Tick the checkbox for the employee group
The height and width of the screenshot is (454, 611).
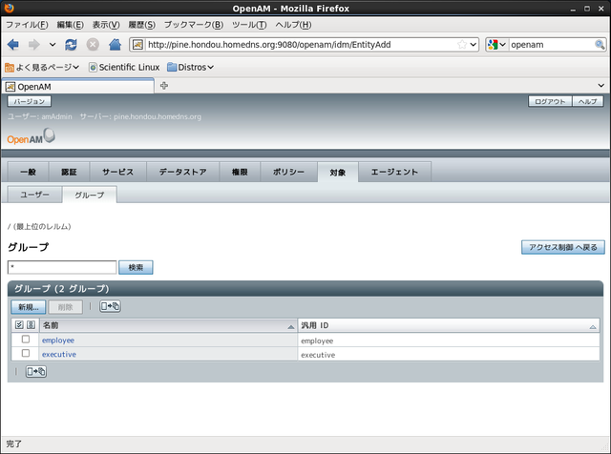tap(26, 340)
